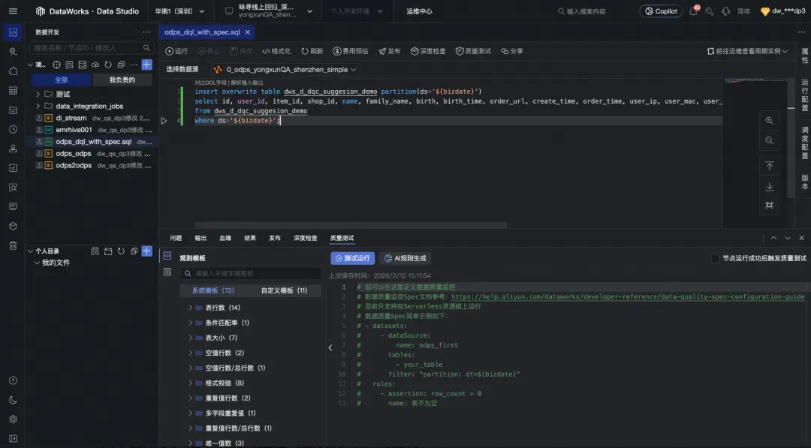Jump to top with upward arrow icon
This screenshot has height=448, width=811.
769,166
